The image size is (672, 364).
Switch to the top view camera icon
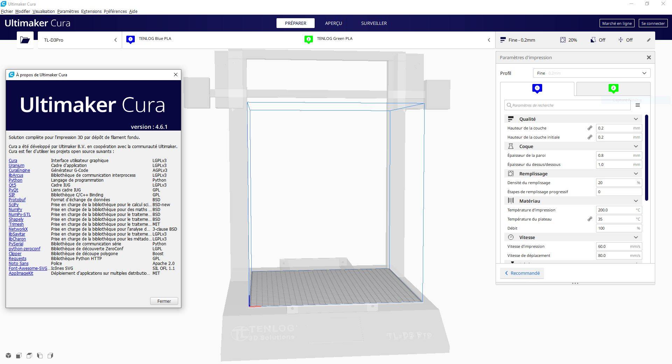point(29,356)
